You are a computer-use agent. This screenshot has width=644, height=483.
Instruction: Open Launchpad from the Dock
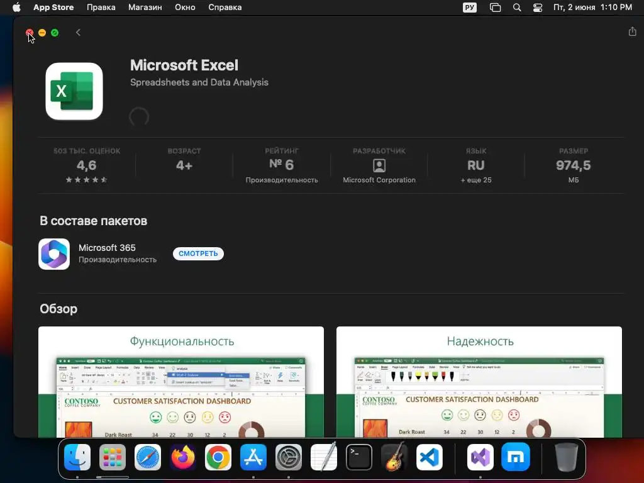[x=113, y=457]
